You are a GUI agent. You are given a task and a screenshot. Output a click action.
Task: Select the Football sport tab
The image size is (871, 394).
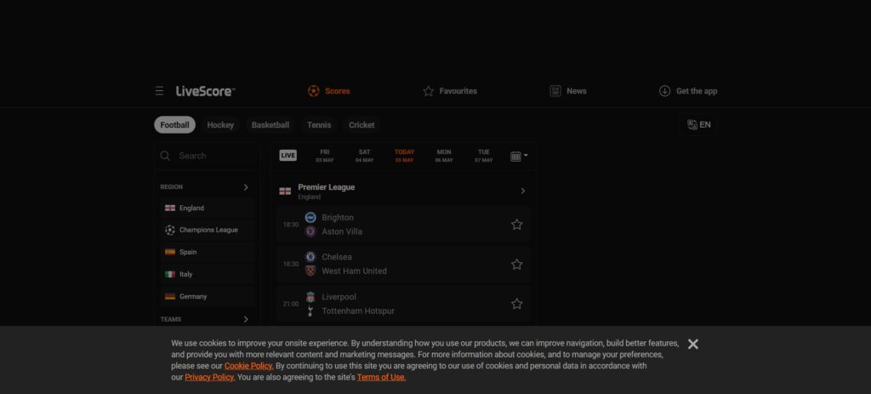[174, 124]
